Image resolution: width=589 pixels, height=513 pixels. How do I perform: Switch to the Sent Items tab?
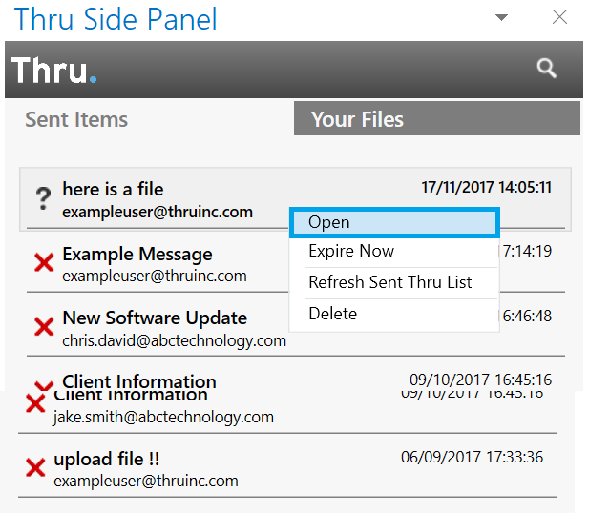click(x=76, y=120)
